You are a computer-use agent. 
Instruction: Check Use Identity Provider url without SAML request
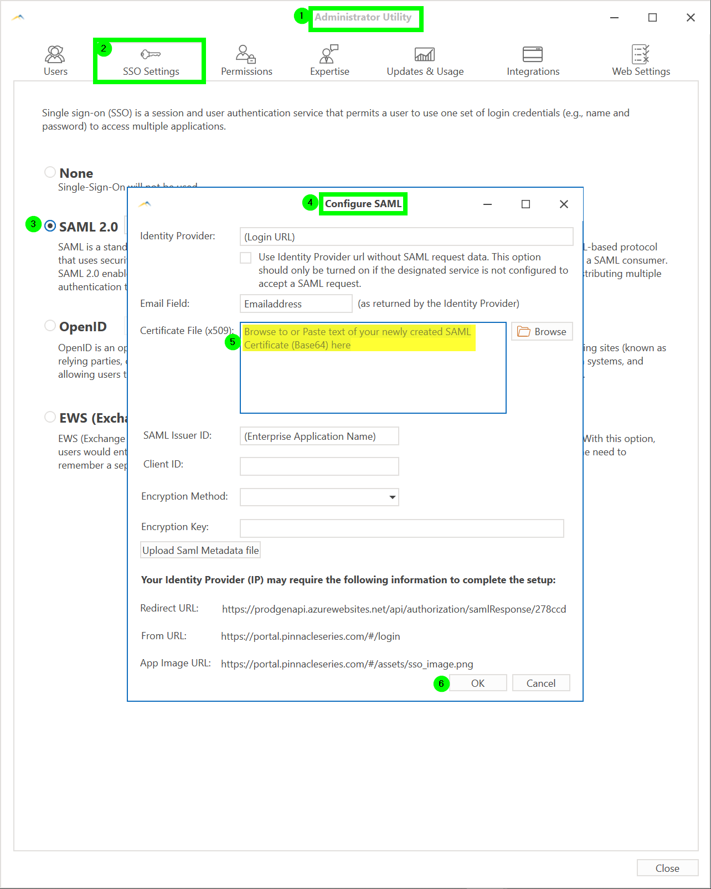click(x=246, y=258)
